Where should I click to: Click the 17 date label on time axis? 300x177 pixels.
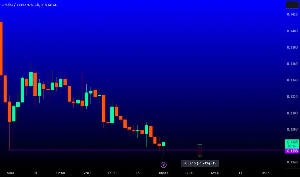240,173
